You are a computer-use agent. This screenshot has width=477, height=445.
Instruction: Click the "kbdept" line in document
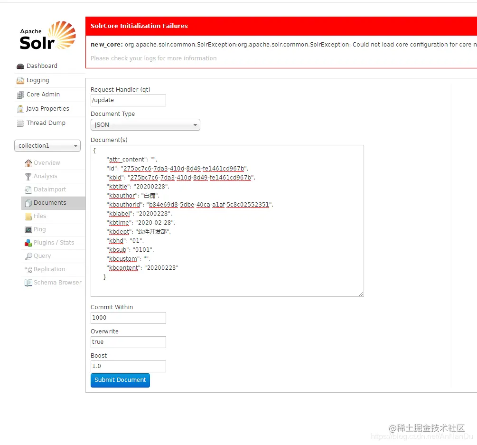pos(139,232)
